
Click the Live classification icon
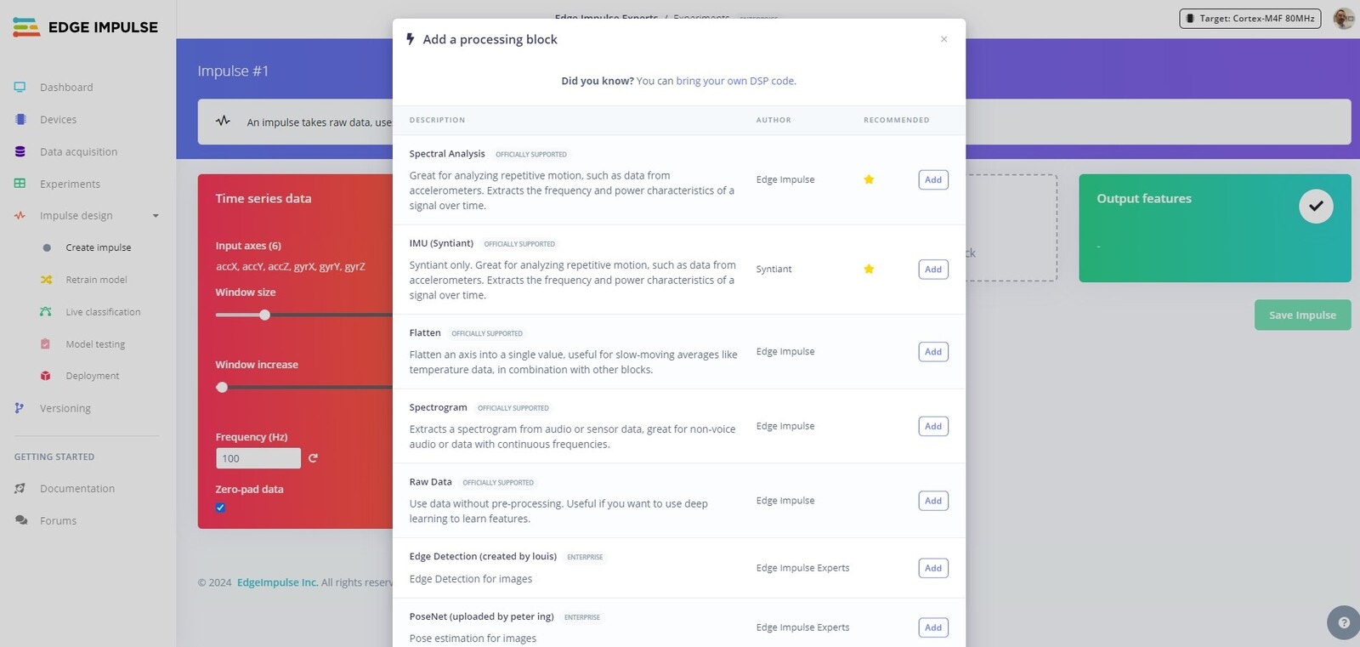pyautogui.click(x=46, y=312)
